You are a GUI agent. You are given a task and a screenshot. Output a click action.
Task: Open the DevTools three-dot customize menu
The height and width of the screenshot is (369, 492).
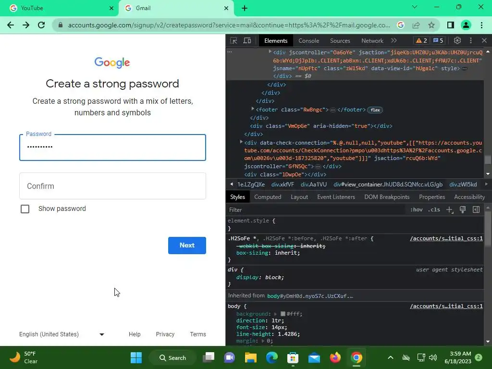471,40
